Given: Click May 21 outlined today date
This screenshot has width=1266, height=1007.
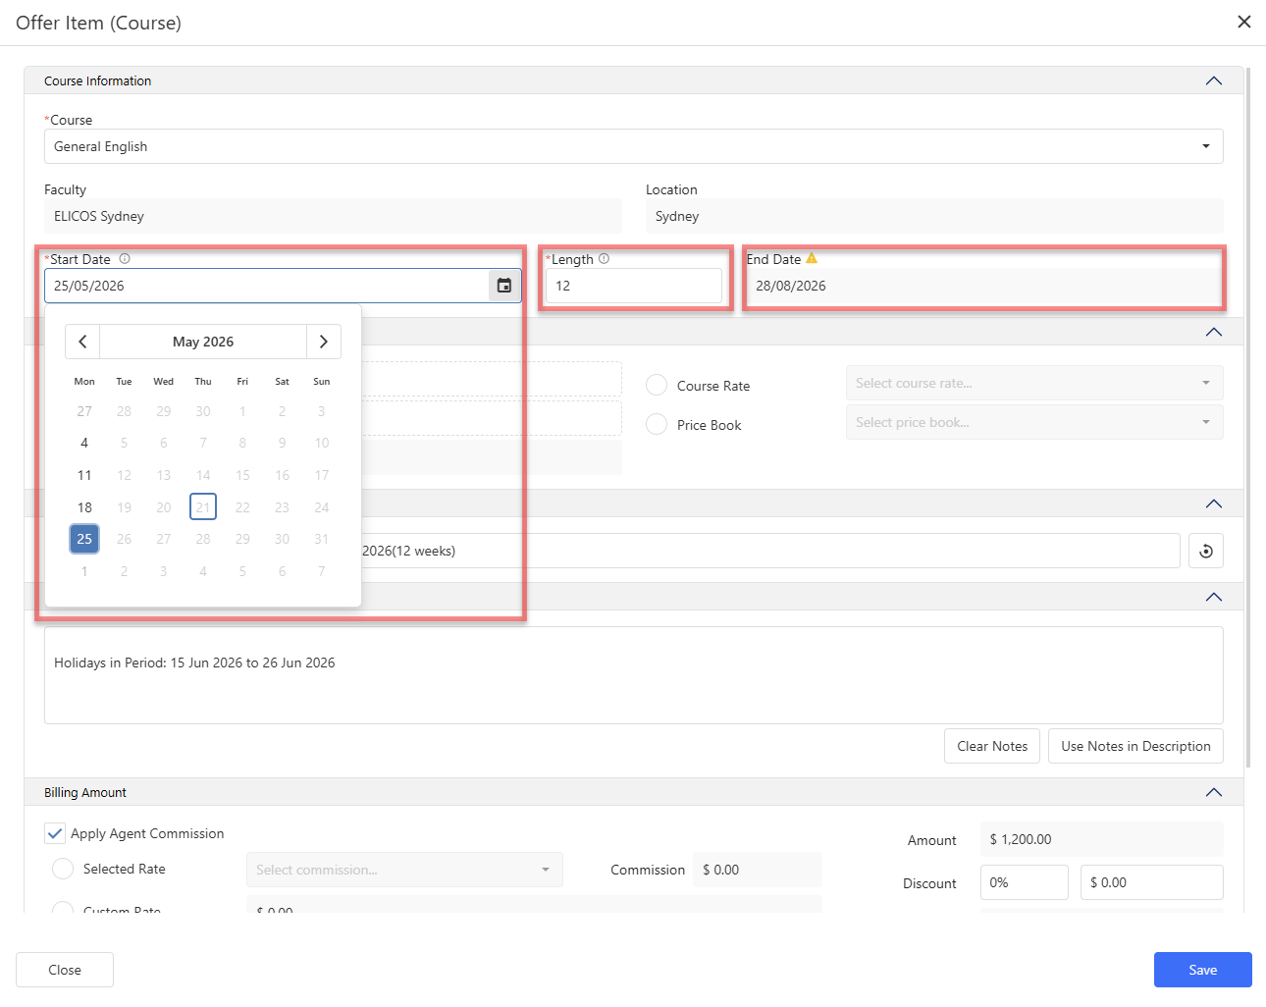Looking at the screenshot, I should pos(203,507).
